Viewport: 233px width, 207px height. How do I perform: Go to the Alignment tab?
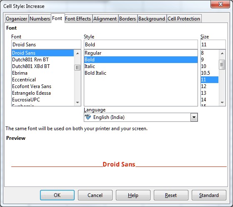click(x=105, y=19)
